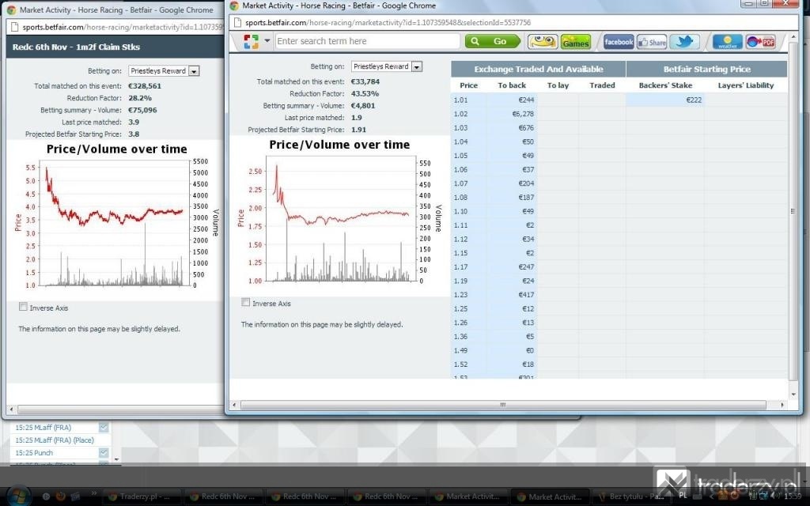Click the colorful square toolbar logo icon

(251, 41)
